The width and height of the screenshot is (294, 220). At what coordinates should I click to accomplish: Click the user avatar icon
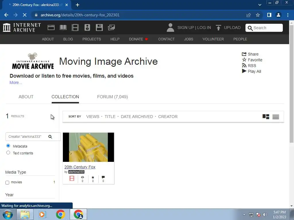tap(170, 27)
